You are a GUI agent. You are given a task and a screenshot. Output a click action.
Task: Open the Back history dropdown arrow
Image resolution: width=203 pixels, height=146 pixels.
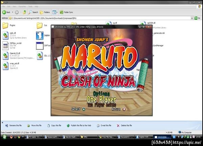click(x=13, y=12)
